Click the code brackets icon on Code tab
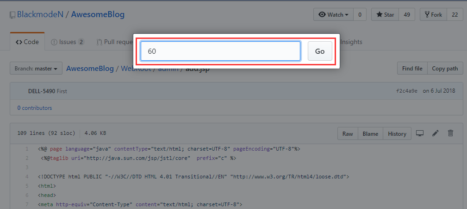The image size is (467, 209). coord(19,42)
